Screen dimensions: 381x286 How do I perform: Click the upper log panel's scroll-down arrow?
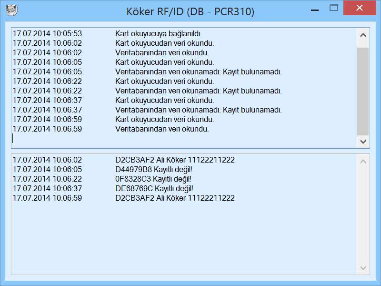(362, 142)
